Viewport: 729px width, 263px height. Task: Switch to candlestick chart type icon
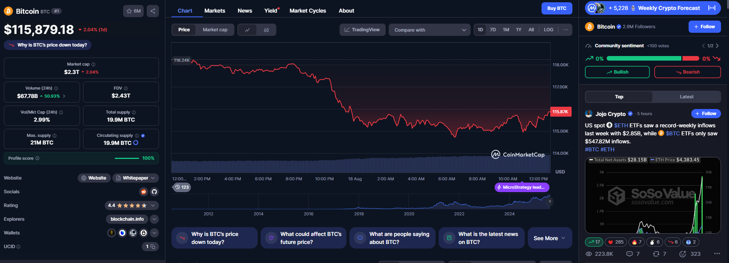coord(266,30)
